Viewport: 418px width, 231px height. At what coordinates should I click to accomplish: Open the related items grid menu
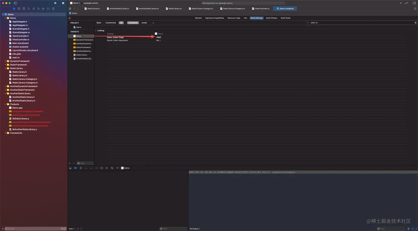pos(70,9)
